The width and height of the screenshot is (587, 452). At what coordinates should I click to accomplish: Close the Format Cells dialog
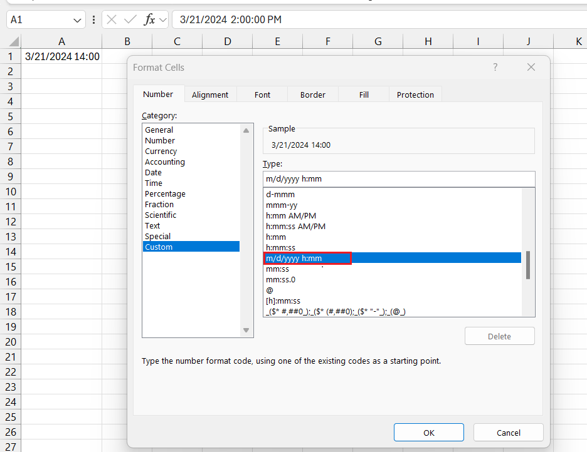click(531, 67)
